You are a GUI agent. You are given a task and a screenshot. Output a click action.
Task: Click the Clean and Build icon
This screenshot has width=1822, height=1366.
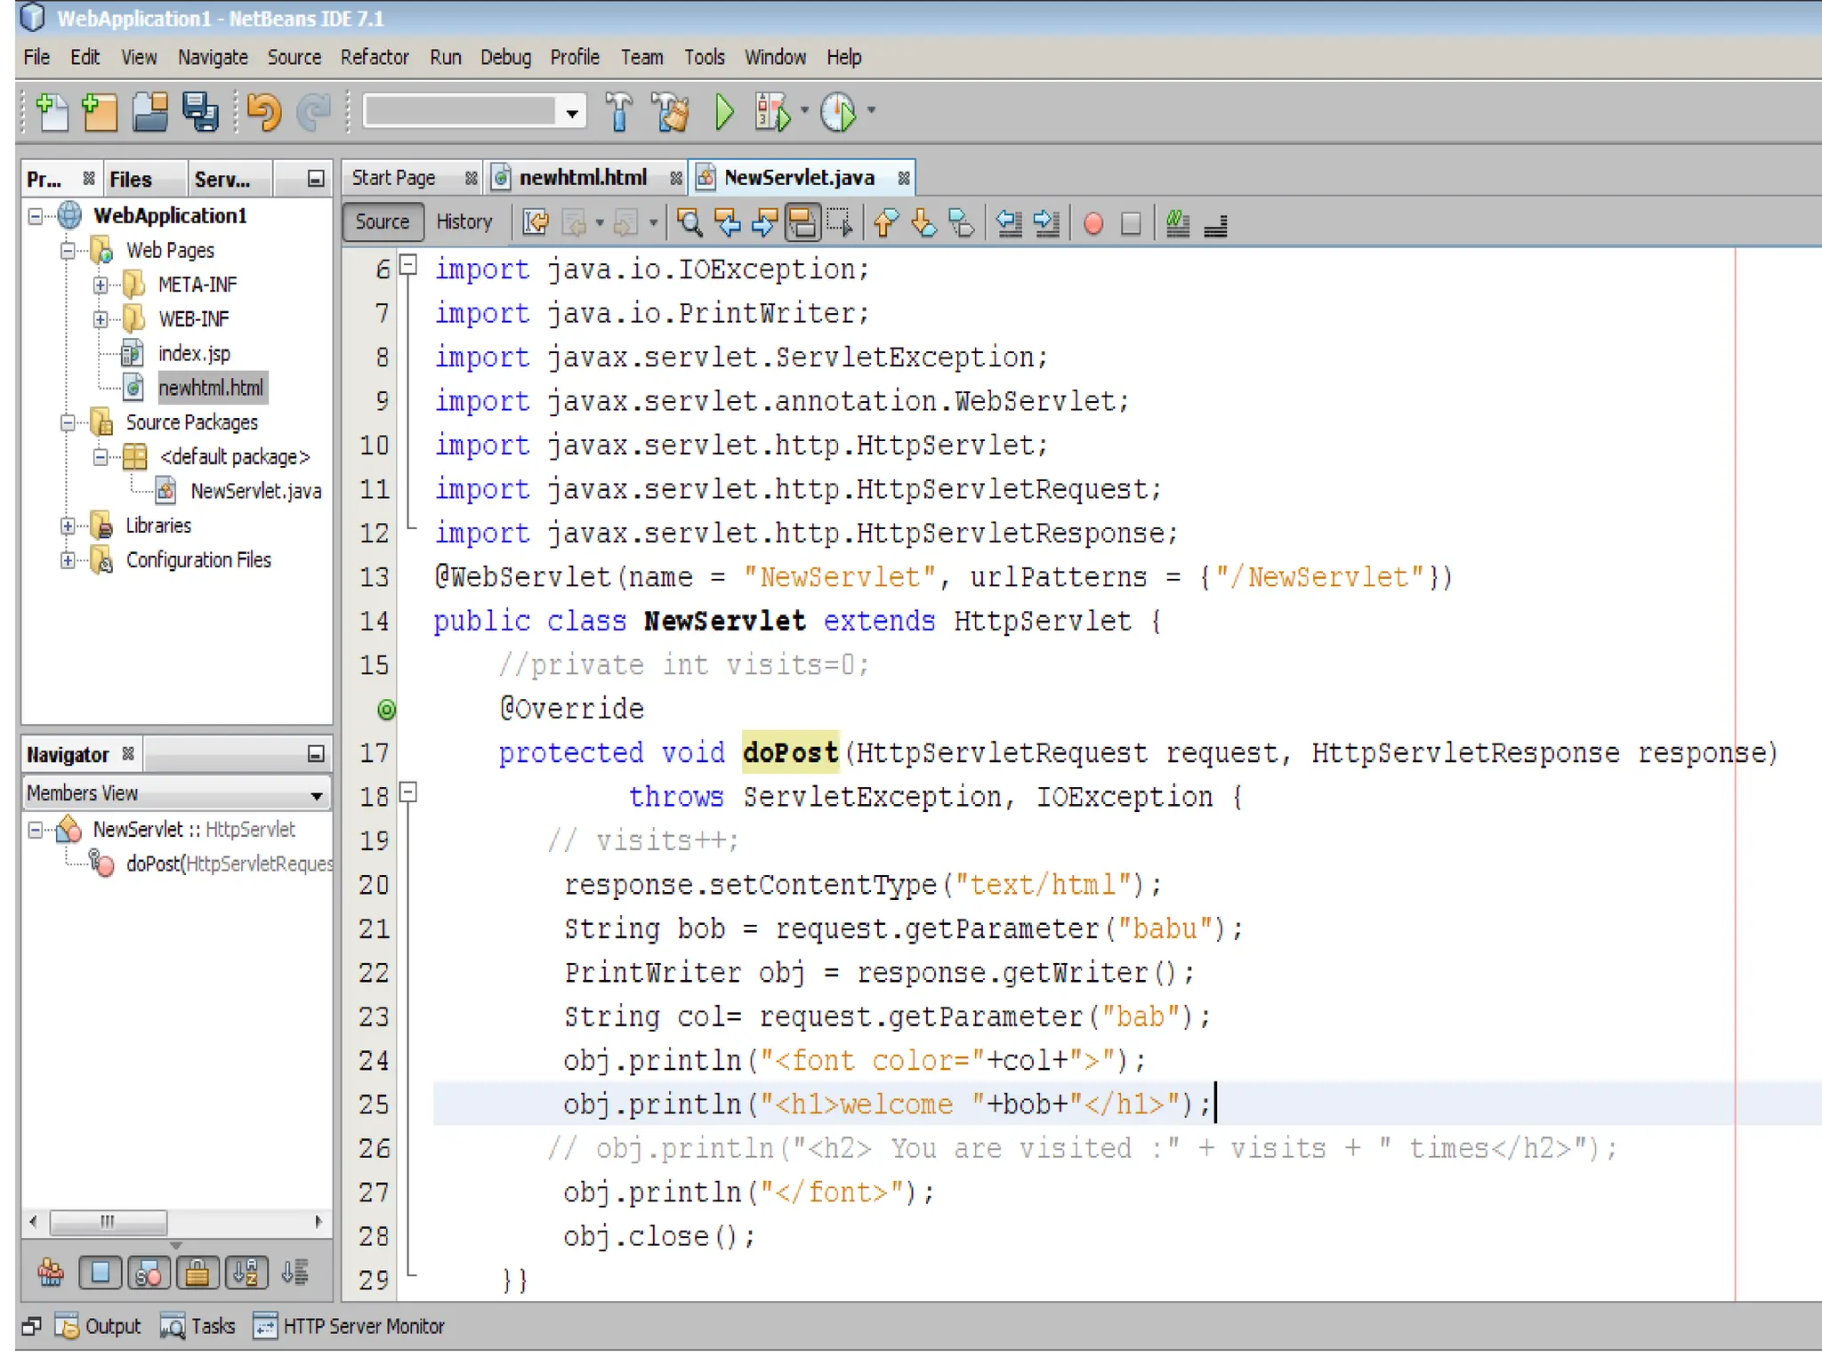(671, 113)
